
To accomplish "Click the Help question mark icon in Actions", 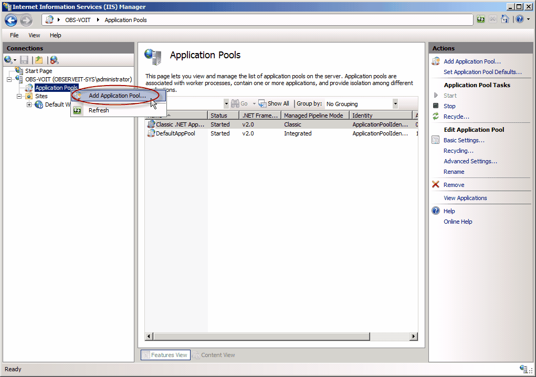I will tap(435, 211).
